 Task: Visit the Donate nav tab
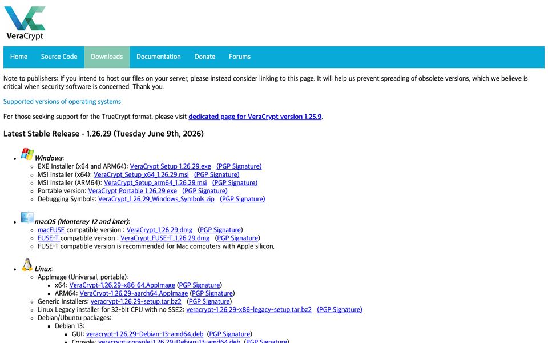pos(205,57)
